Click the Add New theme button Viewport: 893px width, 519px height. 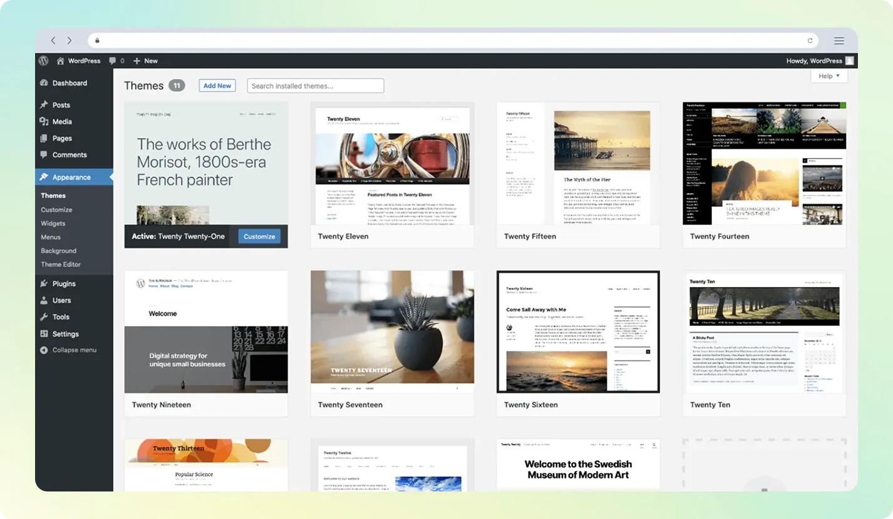217,86
